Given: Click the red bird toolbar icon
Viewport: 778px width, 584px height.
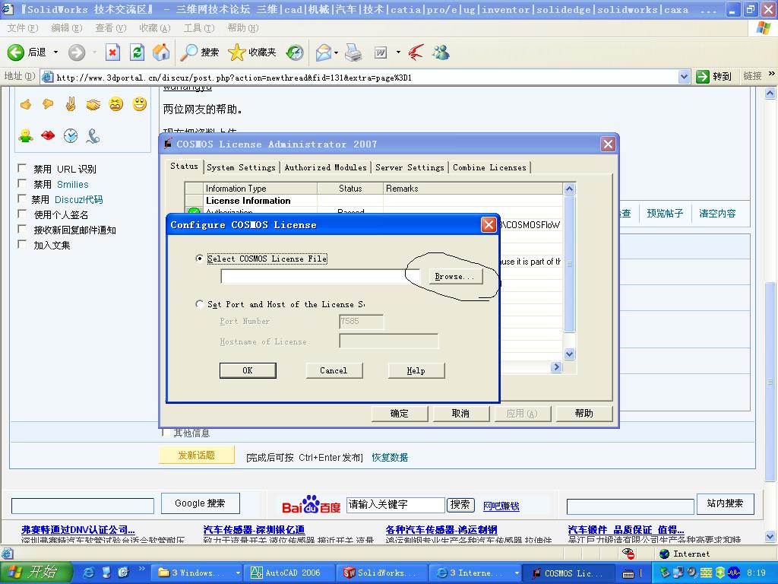Looking at the screenshot, I should coord(416,52).
